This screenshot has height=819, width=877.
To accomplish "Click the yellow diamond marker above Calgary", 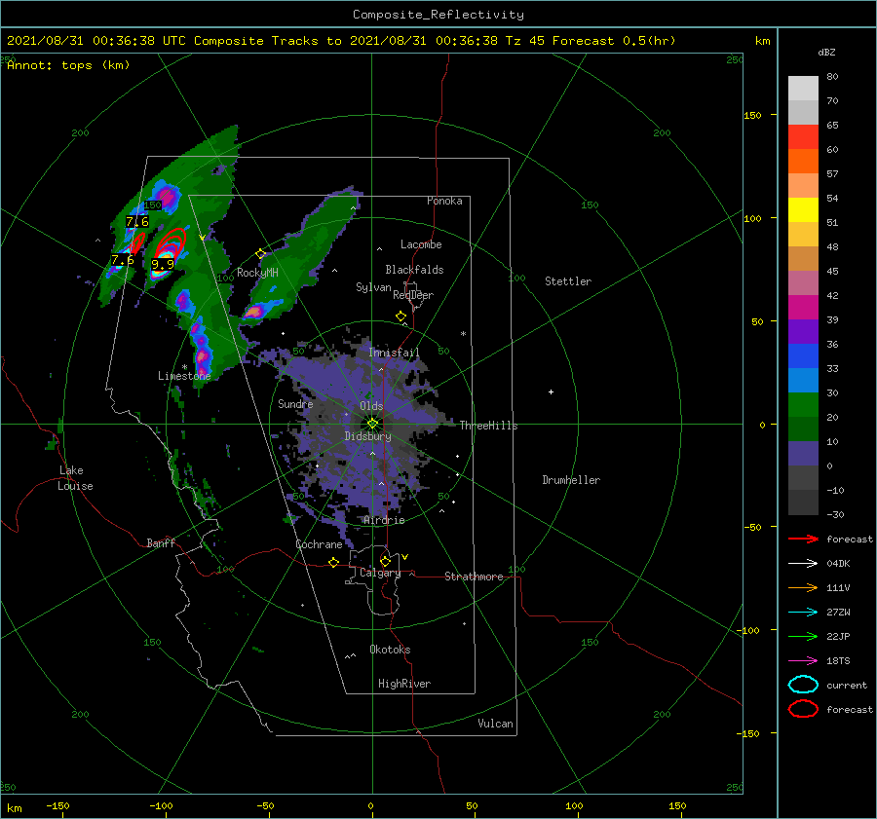I will click(385, 561).
